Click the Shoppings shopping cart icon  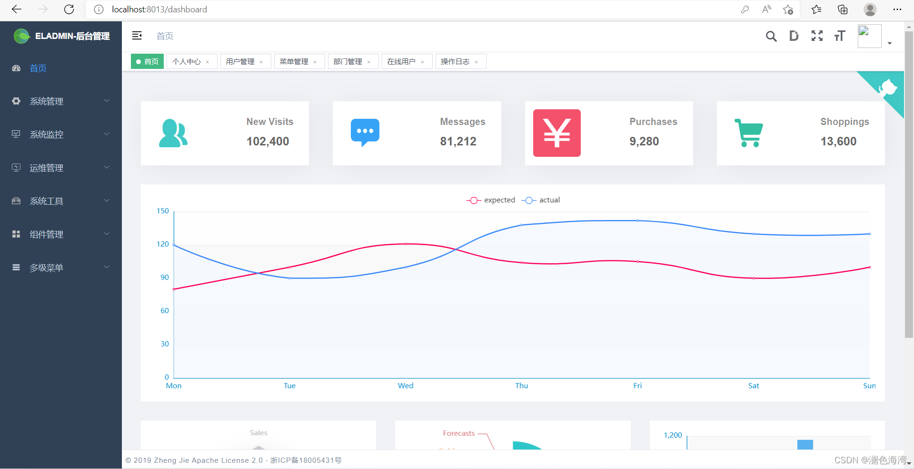coord(749,133)
